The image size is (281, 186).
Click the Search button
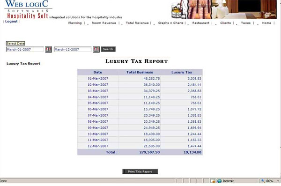108,49
